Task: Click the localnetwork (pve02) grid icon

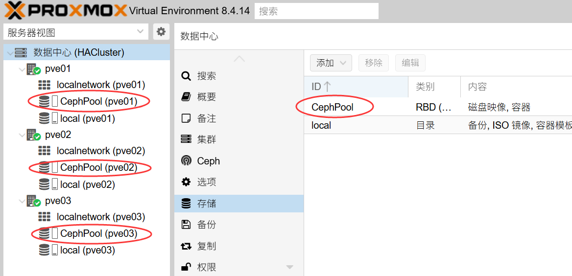Action: (x=44, y=151)
